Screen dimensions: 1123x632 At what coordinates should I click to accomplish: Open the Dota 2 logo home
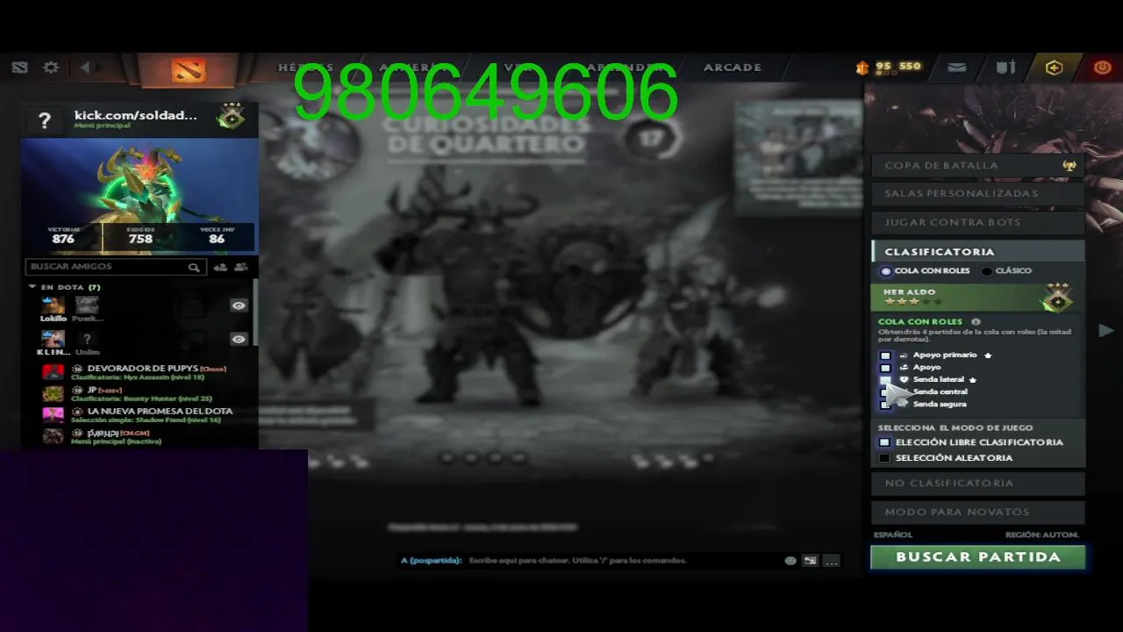pos(188,69)
